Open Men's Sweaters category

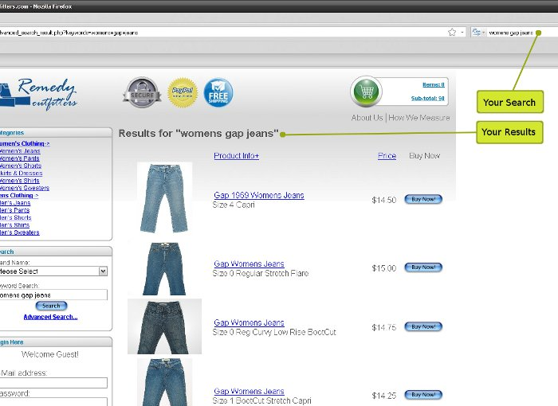19,232
